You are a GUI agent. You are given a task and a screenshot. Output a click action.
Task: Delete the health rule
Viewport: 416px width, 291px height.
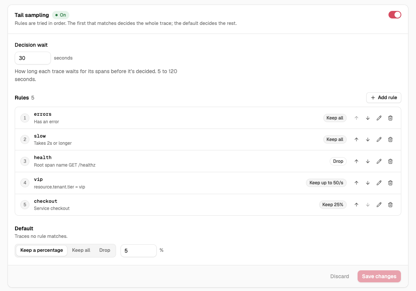coord(390,161)
